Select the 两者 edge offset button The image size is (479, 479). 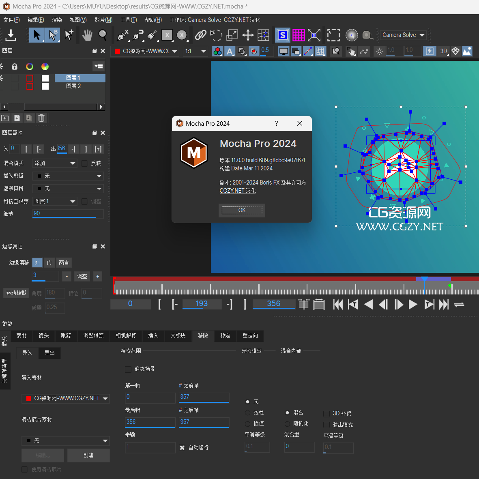point(64,263)
